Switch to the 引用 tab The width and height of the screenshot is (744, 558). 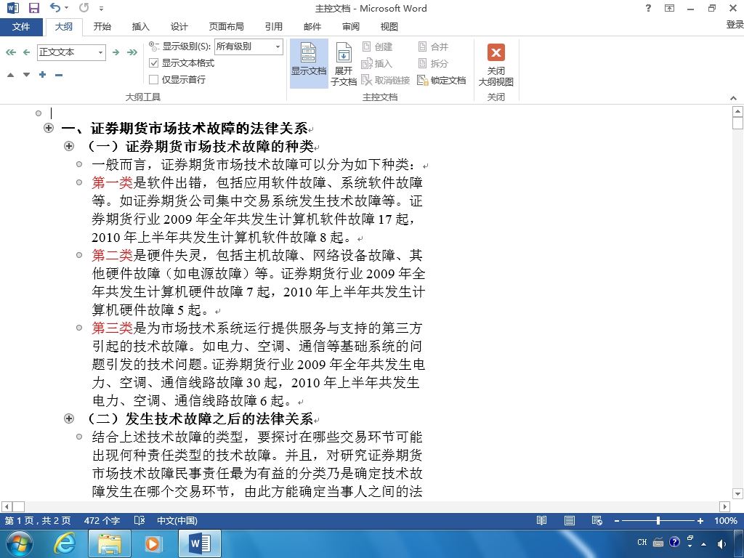274,27
